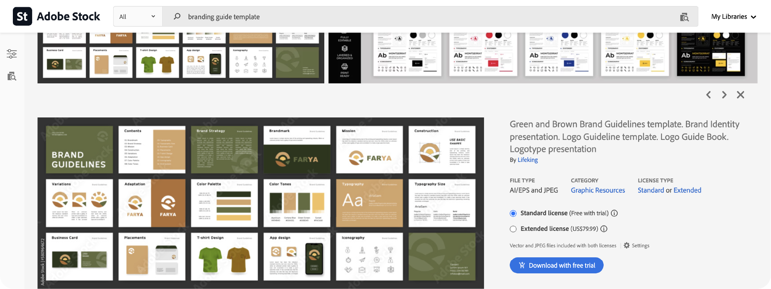Viewport: 771px width, 289px height.
Task: Select the Standard license radio button
Action: click(x=513, y=213)
